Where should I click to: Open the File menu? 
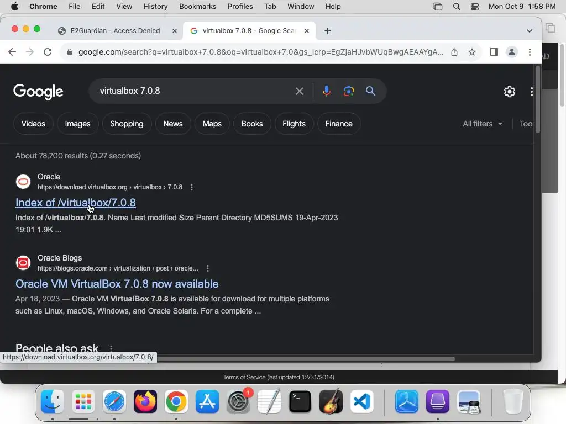pos(75,7)
